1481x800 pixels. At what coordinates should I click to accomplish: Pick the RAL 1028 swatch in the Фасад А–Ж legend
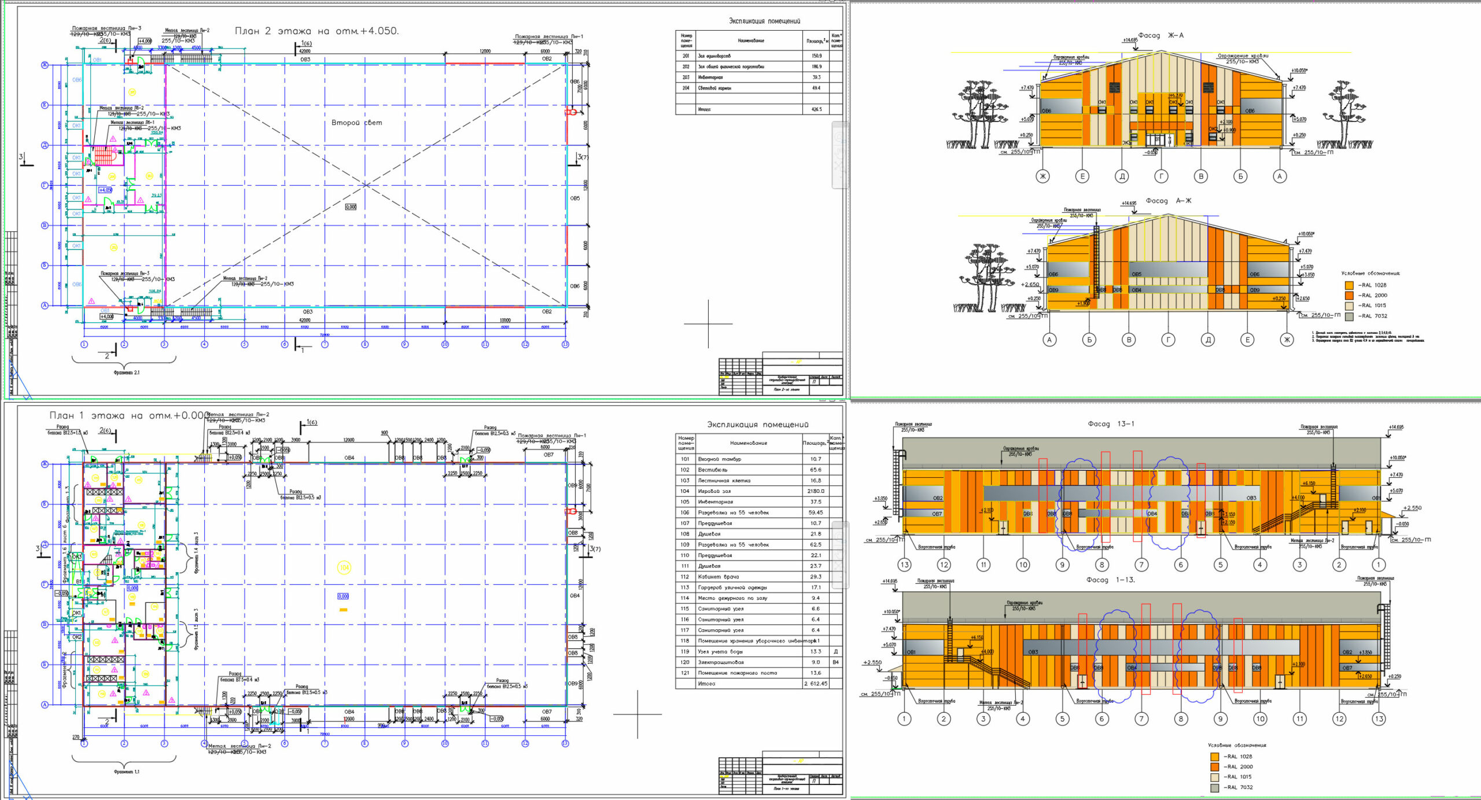pos(1349,285)
